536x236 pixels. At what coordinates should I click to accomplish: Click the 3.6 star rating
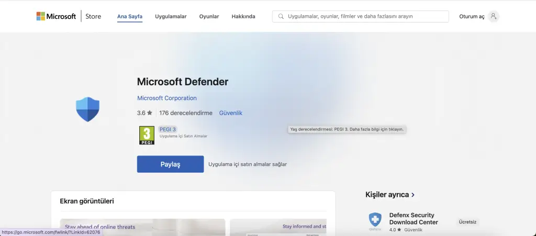pyautogui.click(x=144, y=113)
